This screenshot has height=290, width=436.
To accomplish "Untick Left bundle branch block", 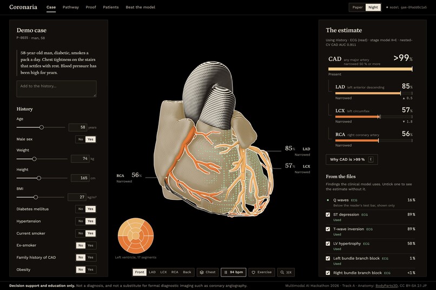I will click(328, 258).
